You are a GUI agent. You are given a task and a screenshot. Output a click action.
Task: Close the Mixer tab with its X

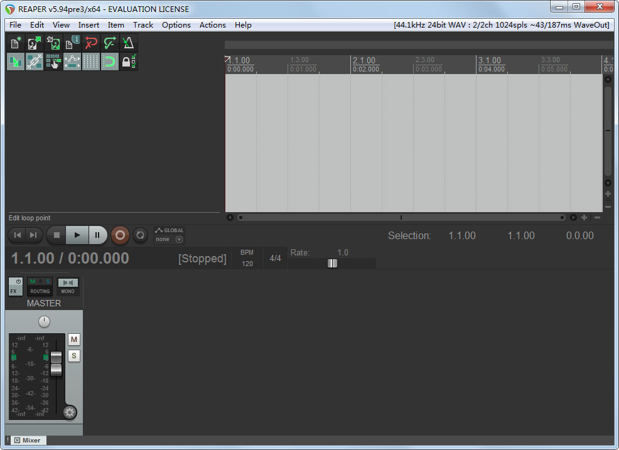tap(18, 441)
